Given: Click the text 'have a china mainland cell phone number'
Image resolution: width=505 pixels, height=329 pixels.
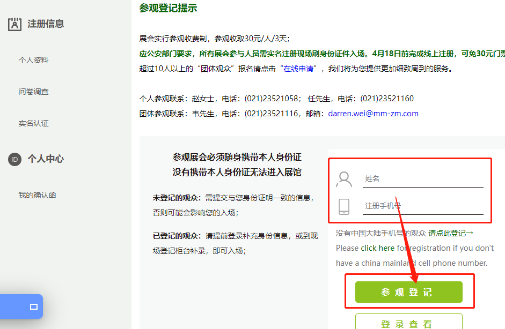Looking at the screenshot, I should (412, 263).
